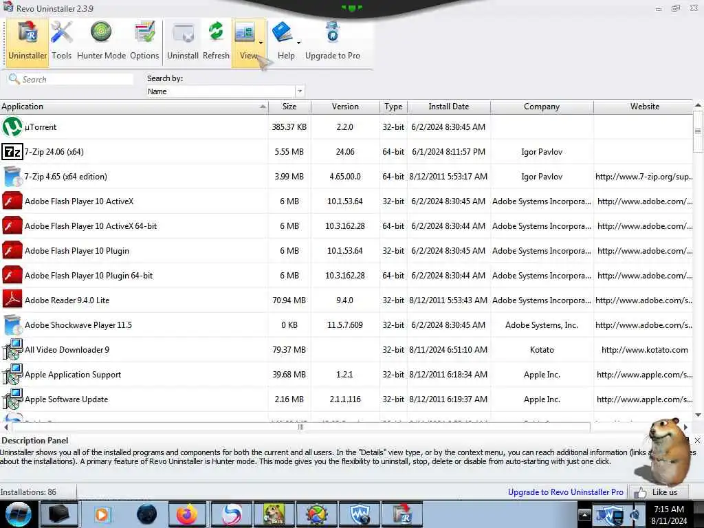Select the Apple Application Support icon

(x=12, y=375)
